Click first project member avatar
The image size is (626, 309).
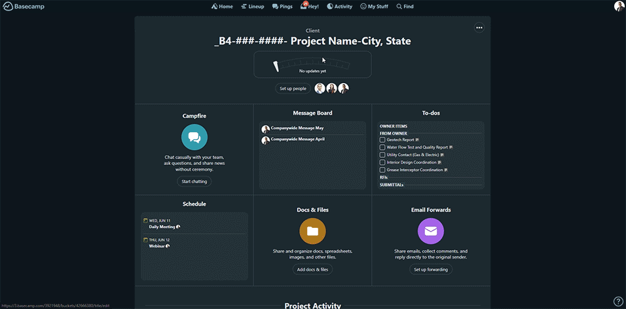pos(320,88)
